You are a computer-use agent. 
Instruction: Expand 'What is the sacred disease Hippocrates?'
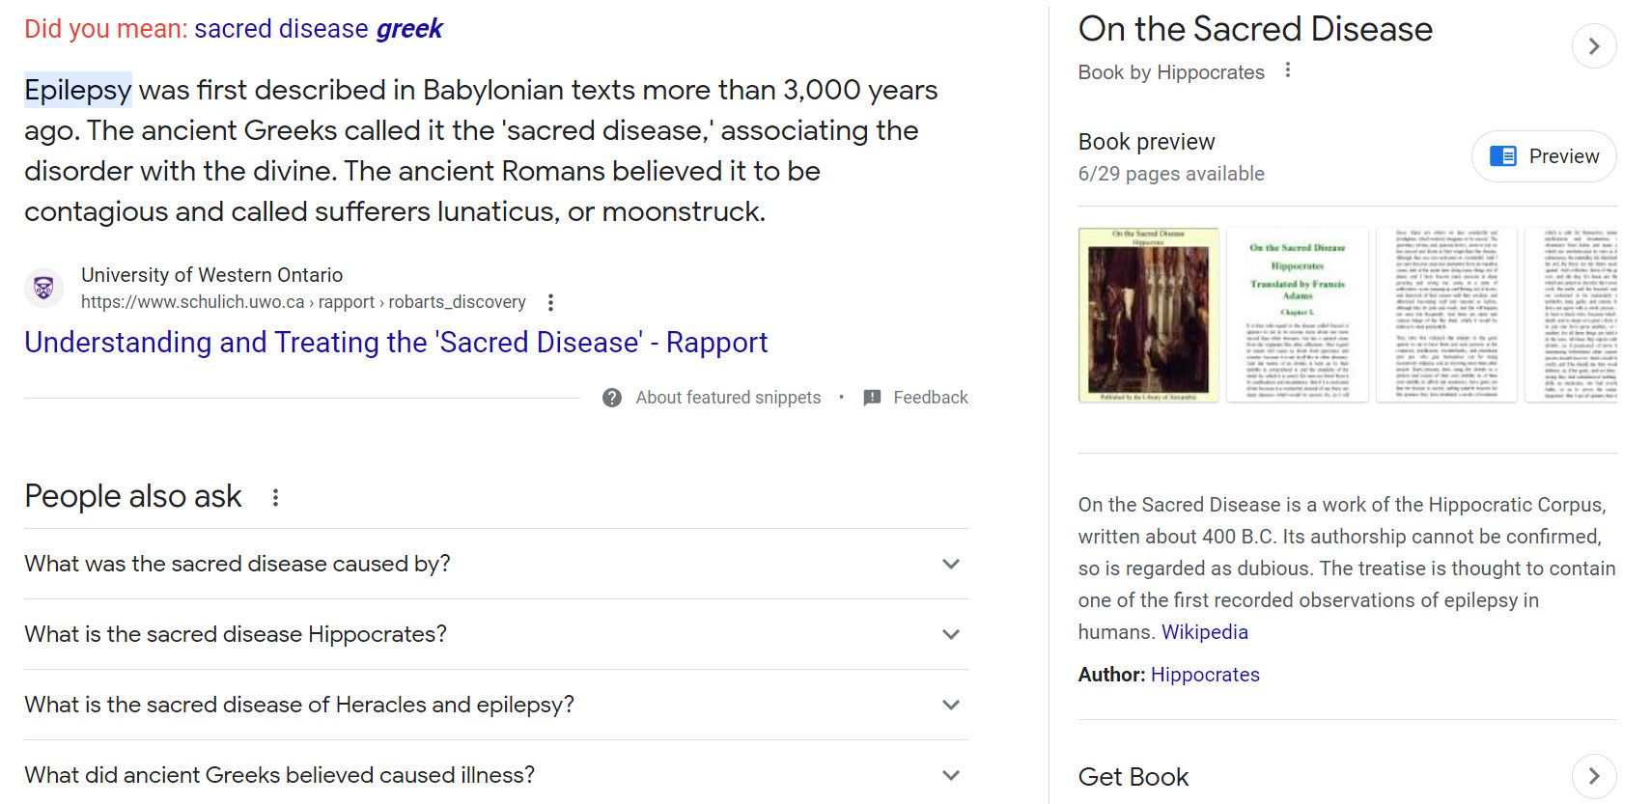pos(496,634)
